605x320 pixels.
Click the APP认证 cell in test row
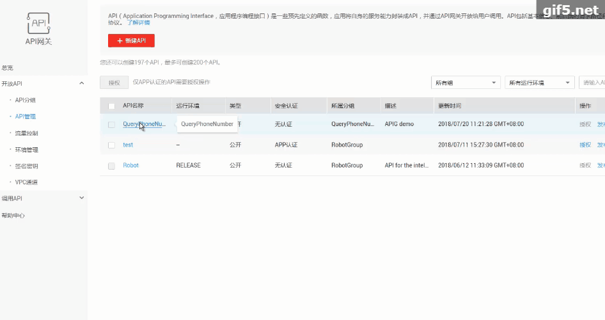pyautogui.click(x=286, y=145)
